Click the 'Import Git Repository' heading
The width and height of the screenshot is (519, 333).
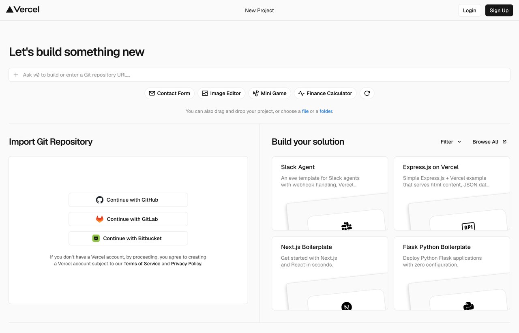[51, 142]
